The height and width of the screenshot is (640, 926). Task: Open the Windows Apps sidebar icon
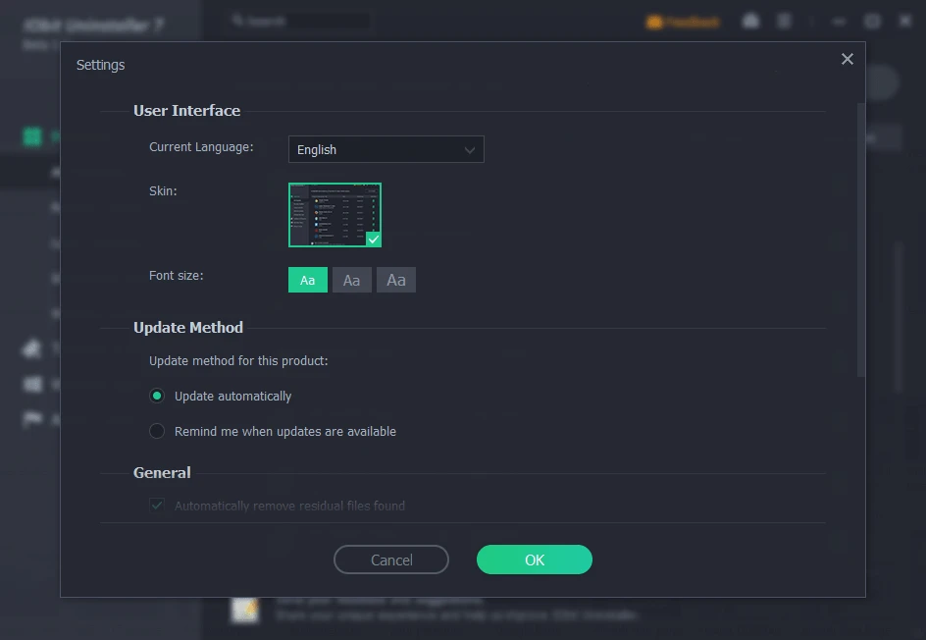(x=32, y=384)
